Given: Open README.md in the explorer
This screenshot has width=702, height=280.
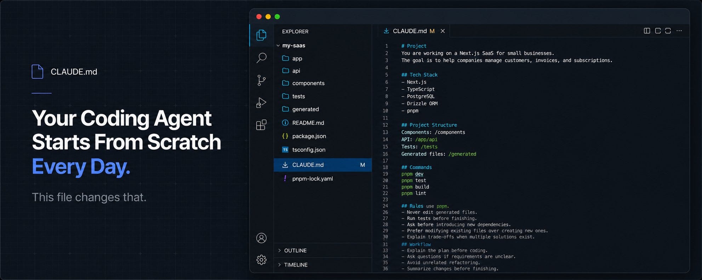Looking at the screenshot, I should [308, 123].
